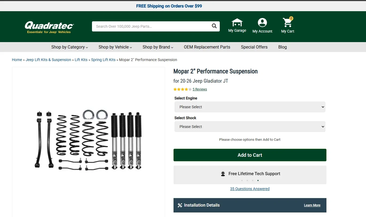Select the first carousel dot

point(242,180)
